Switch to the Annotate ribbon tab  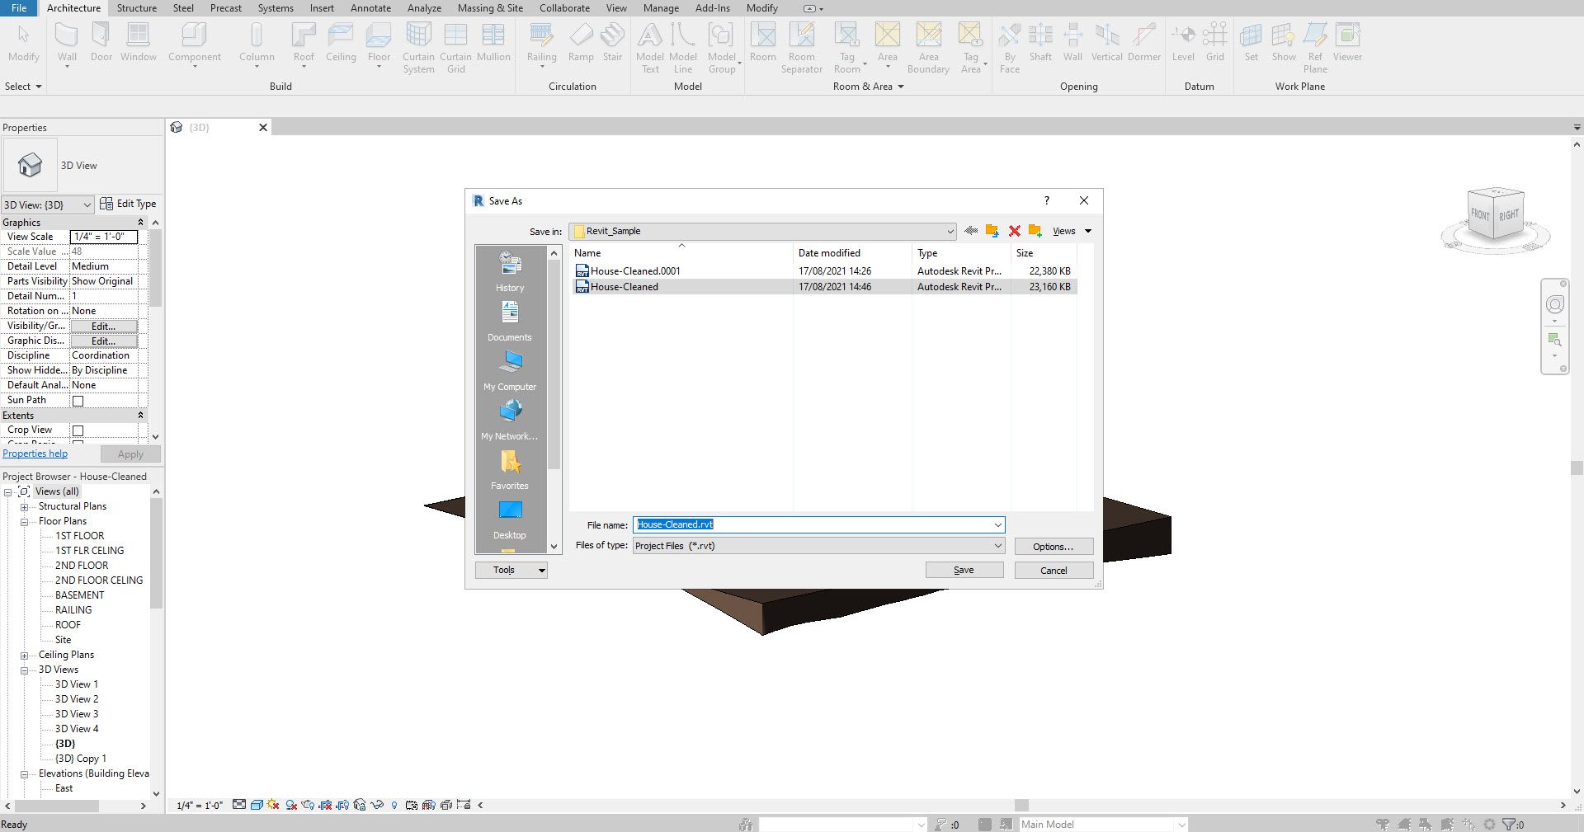click(370, 8)
